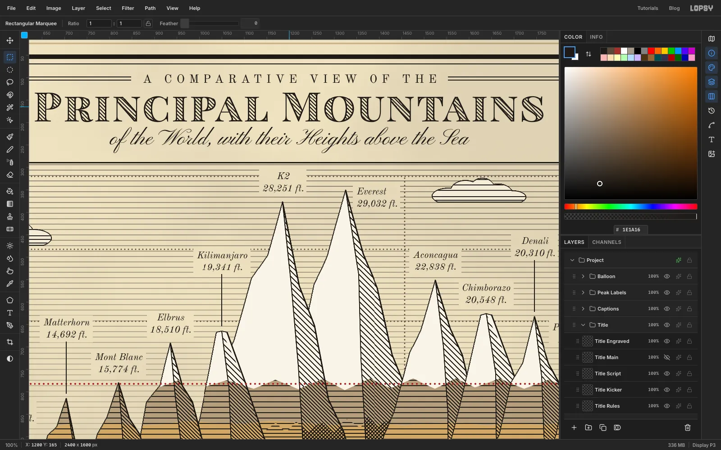Expand the Captions group
This screenshot has height=450, width=721.
(583, 309)
